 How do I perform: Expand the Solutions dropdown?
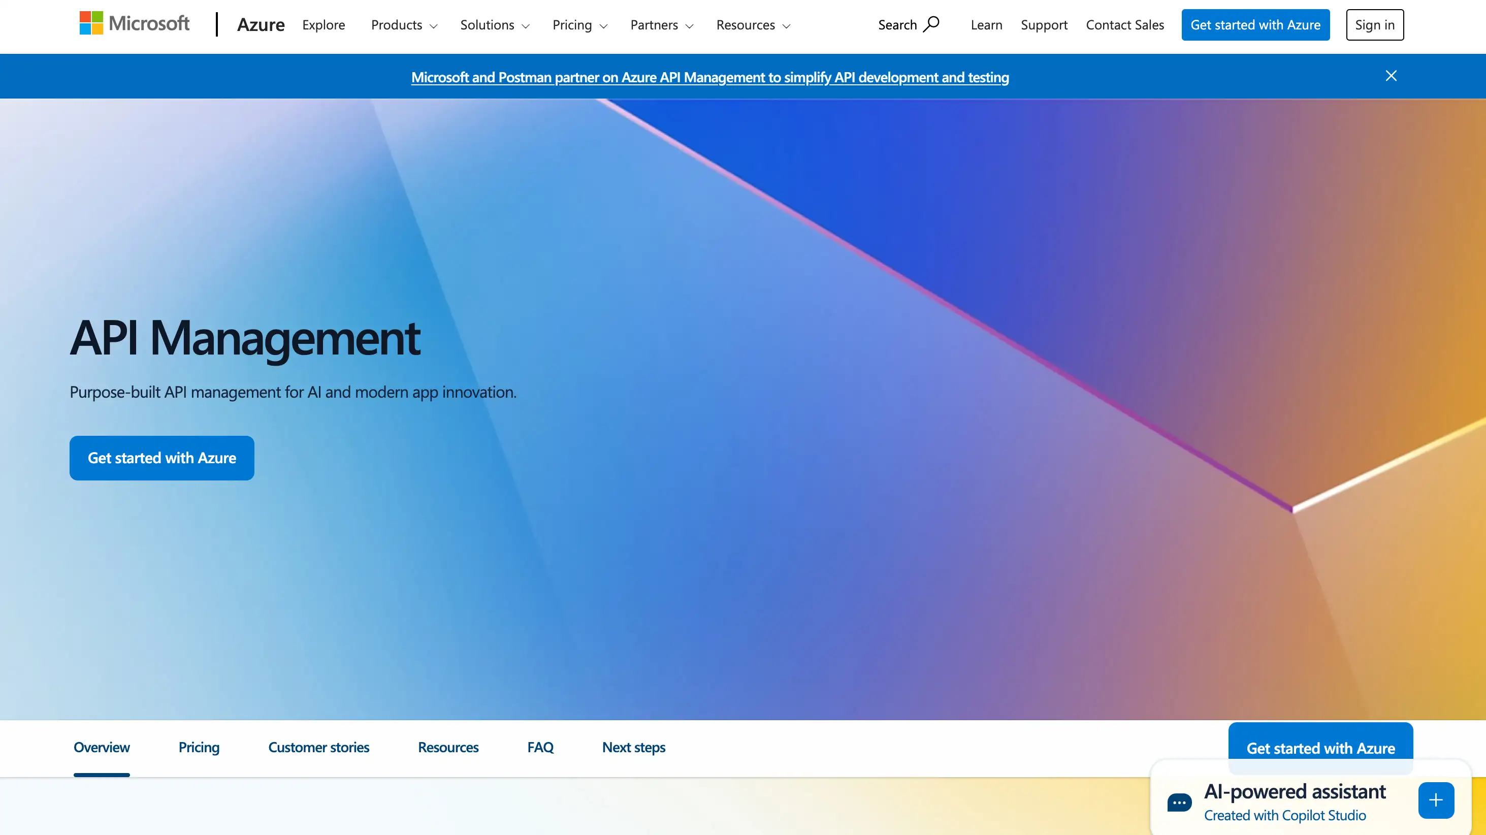(495, 25)
